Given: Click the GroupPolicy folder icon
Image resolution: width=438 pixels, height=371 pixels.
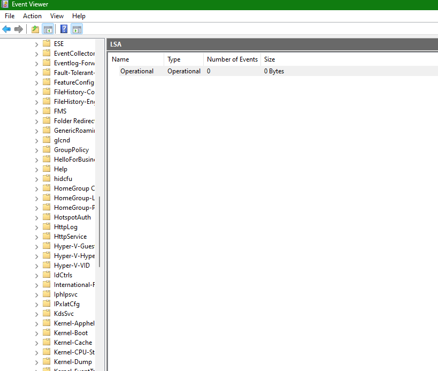Looking at the screenshot, I should [47, 149].
